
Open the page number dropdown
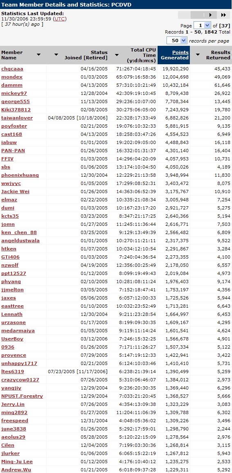click(x=202, y=25)
